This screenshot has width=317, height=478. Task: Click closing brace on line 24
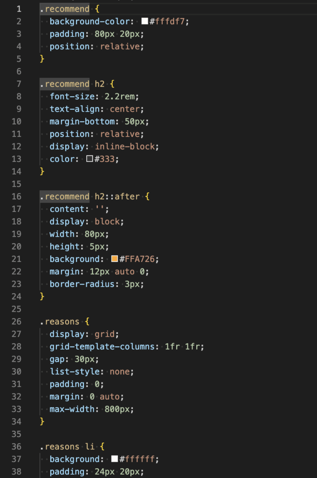click(42, 296)
